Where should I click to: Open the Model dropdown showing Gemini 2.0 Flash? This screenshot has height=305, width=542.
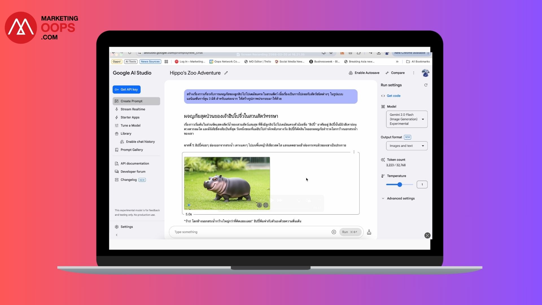(406, 119)
